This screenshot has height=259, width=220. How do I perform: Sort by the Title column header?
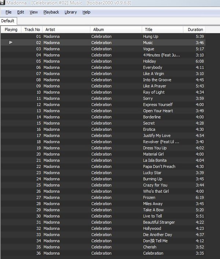click(x=163, y=30)
